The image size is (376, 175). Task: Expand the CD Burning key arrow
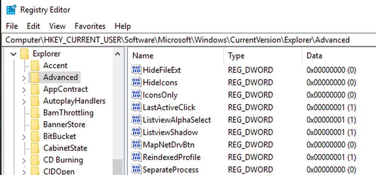coord(24,161)
